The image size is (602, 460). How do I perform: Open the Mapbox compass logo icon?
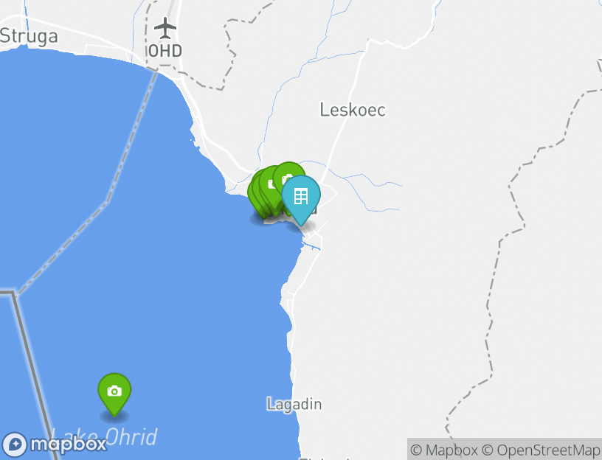coord(15,445)
